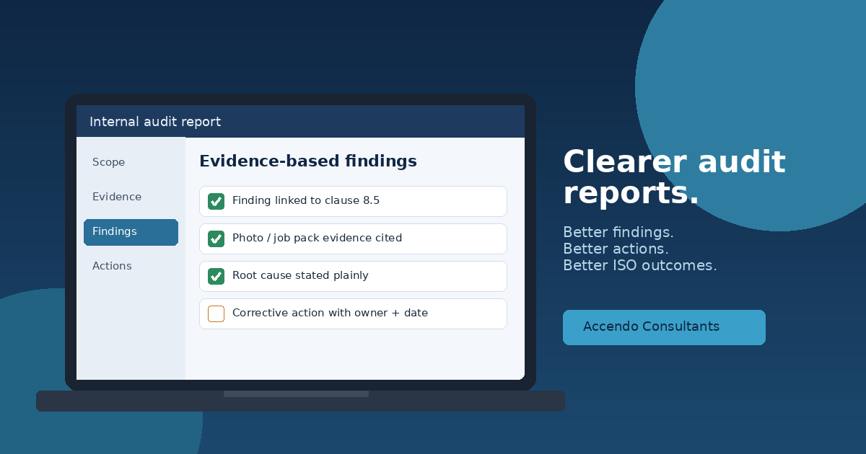Open the Actions section in sidebar

(112, 266)
